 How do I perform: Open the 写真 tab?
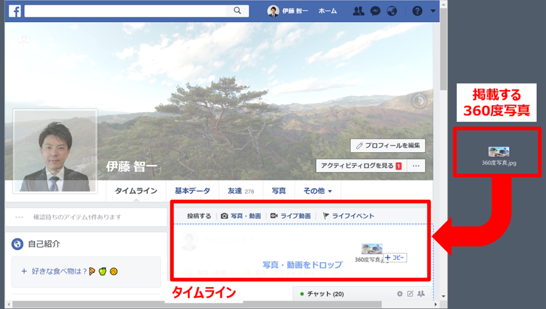point(279,190)
